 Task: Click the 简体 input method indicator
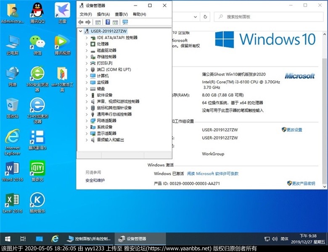pyautogui.click(x=285, y=239)
